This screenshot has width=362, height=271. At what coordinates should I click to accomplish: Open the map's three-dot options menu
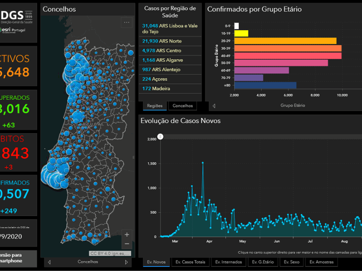[127, 22]
